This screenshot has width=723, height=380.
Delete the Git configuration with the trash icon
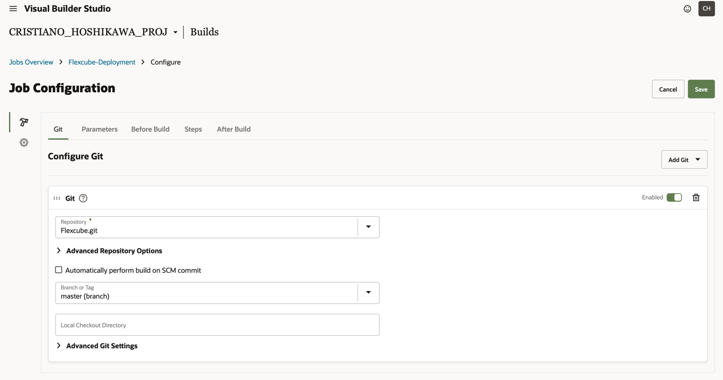(x=695, y=197)
